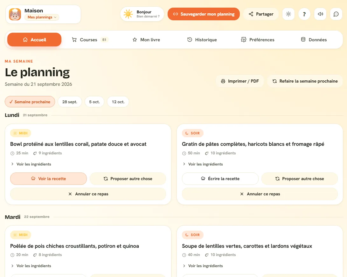Click the Maison chef avatar icon
Viewport: 347px width, 277px height.
point(15,14)
